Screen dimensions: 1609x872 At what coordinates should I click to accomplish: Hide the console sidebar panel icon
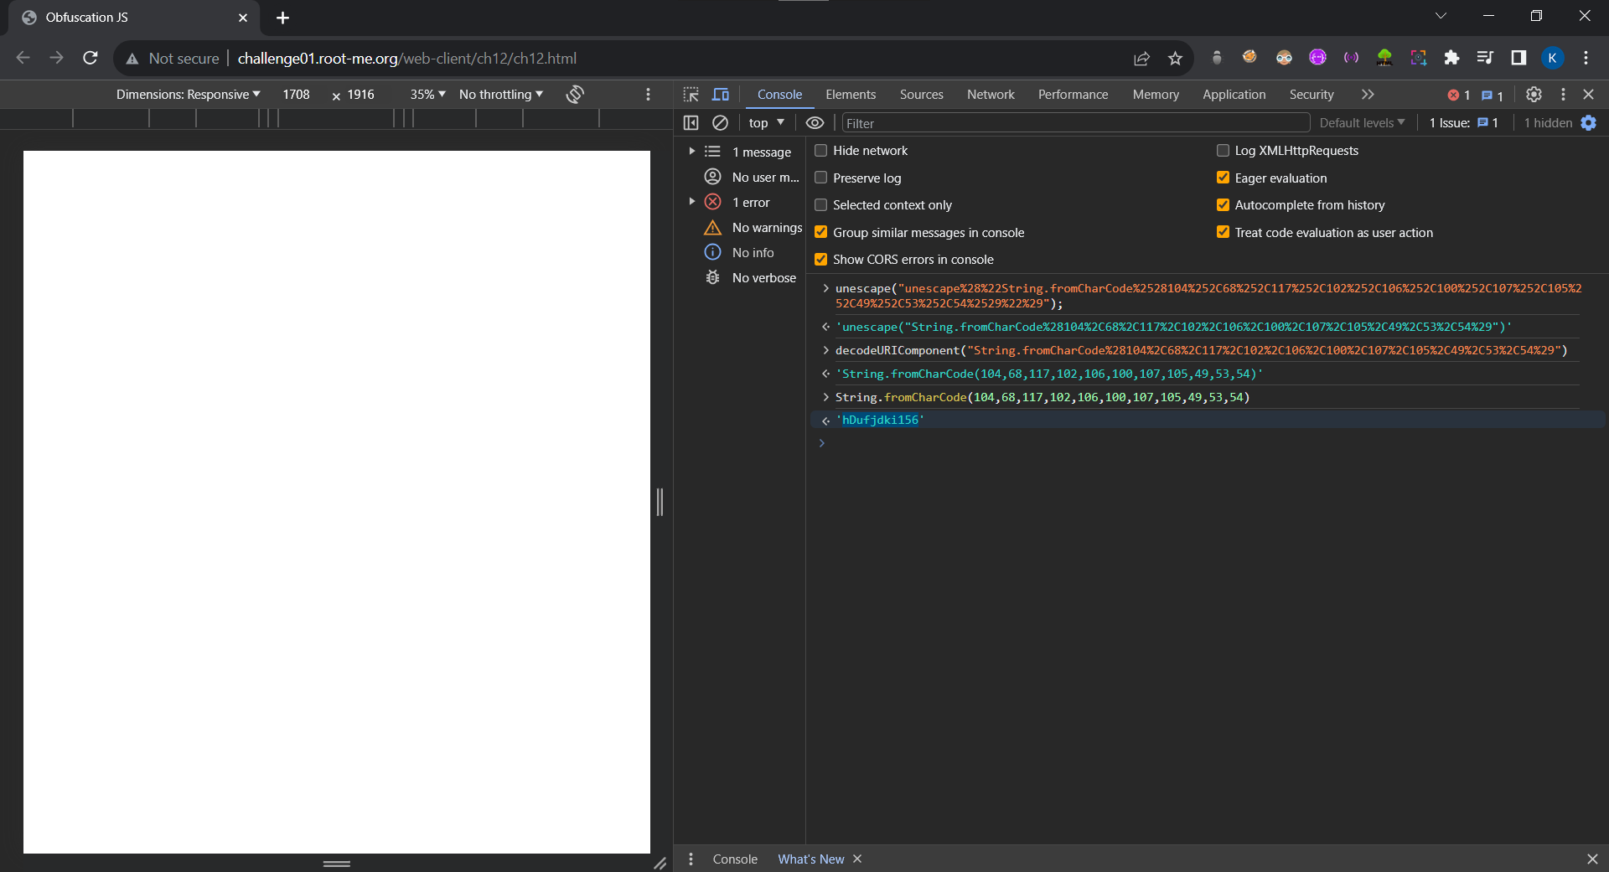691,123
